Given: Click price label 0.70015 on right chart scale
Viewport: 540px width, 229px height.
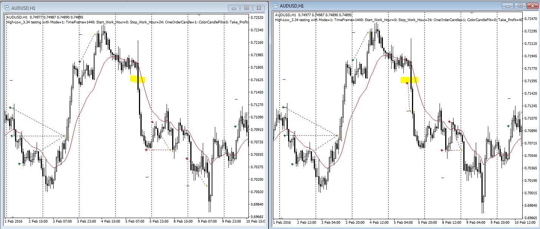Looking at the screenshot, I should click(x=531, y=193).
